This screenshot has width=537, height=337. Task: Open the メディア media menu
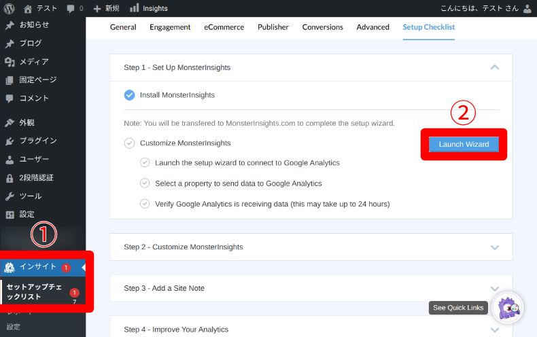pos(33,62)
